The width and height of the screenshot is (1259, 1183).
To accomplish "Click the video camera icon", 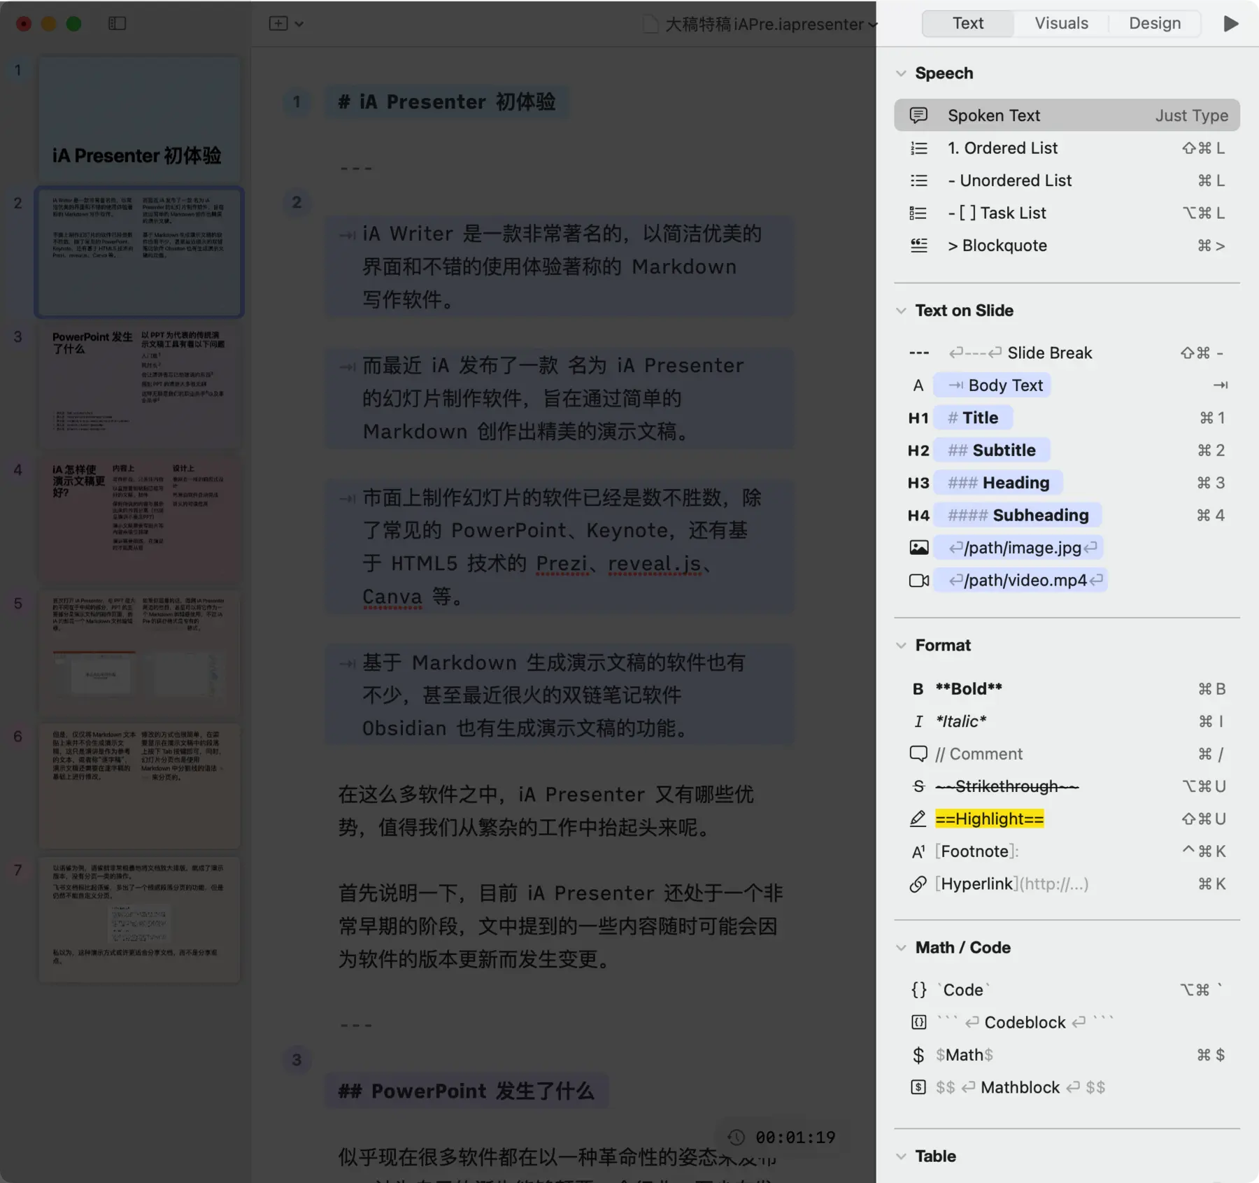I will pos(918,581).
